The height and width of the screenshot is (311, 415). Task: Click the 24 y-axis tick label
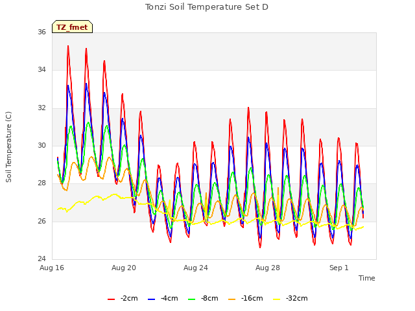click(x=41, y=259)
